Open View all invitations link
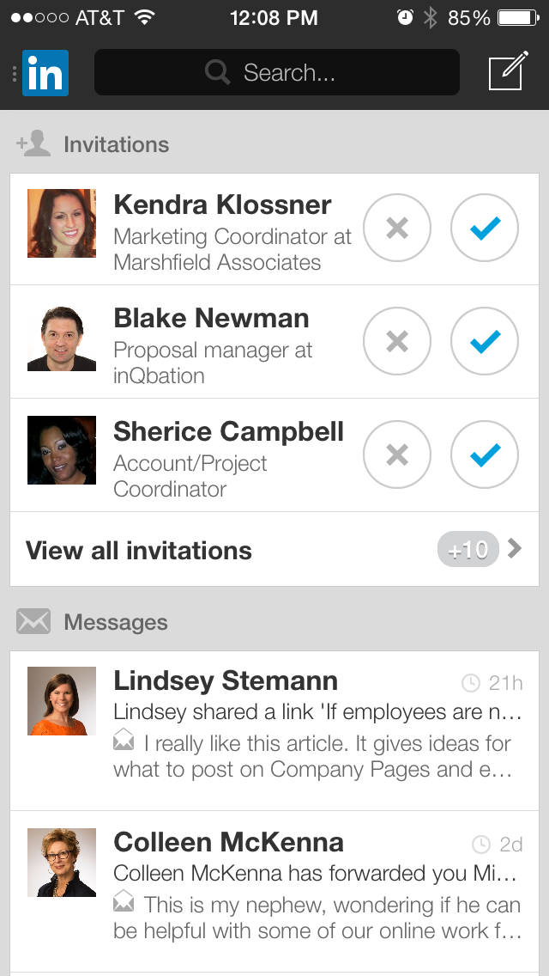 (x=139, y=551)
